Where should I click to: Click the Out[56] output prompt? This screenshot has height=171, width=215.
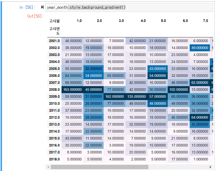click(x=35, y=16)
